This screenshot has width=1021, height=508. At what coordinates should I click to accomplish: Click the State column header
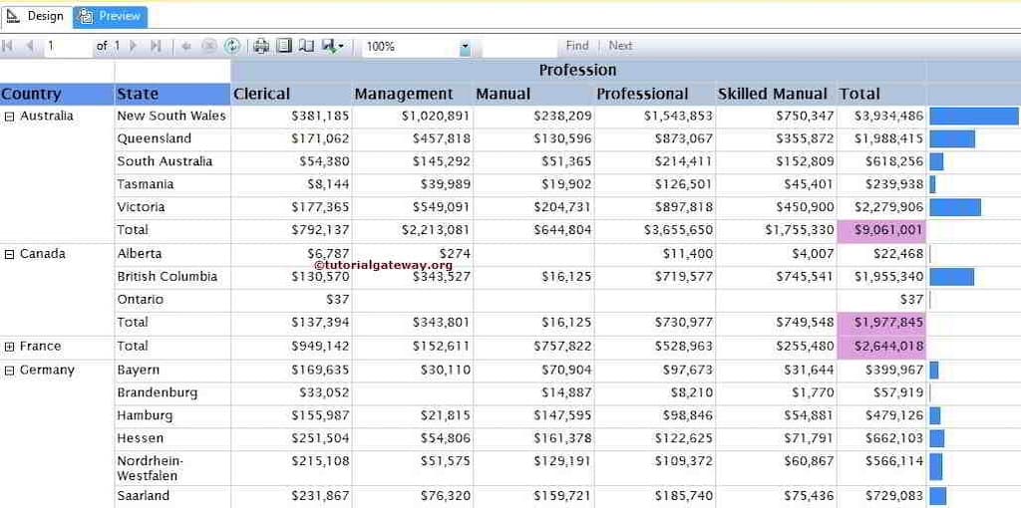click(172, 95)
